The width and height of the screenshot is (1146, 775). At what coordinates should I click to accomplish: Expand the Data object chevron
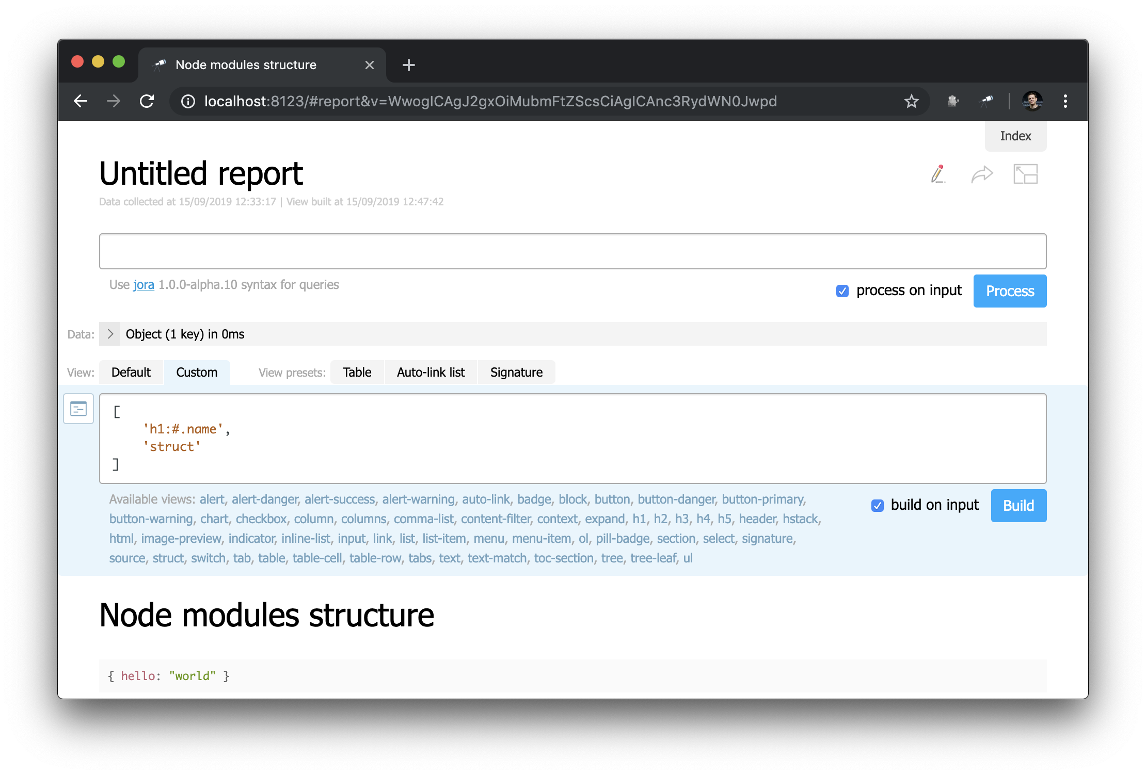pos(110,334)
